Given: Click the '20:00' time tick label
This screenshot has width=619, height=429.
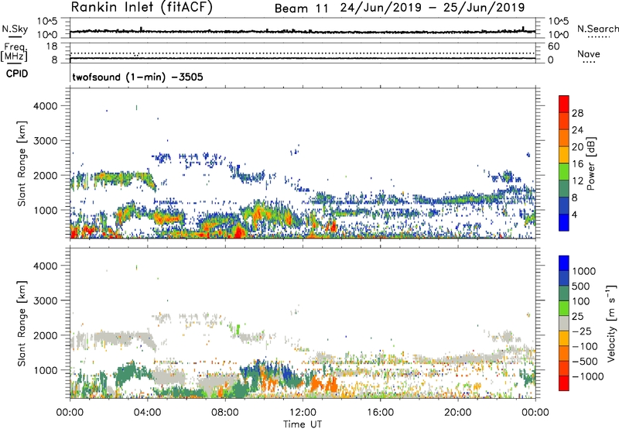Looking at the screenshot, I should tap(457, 413).
